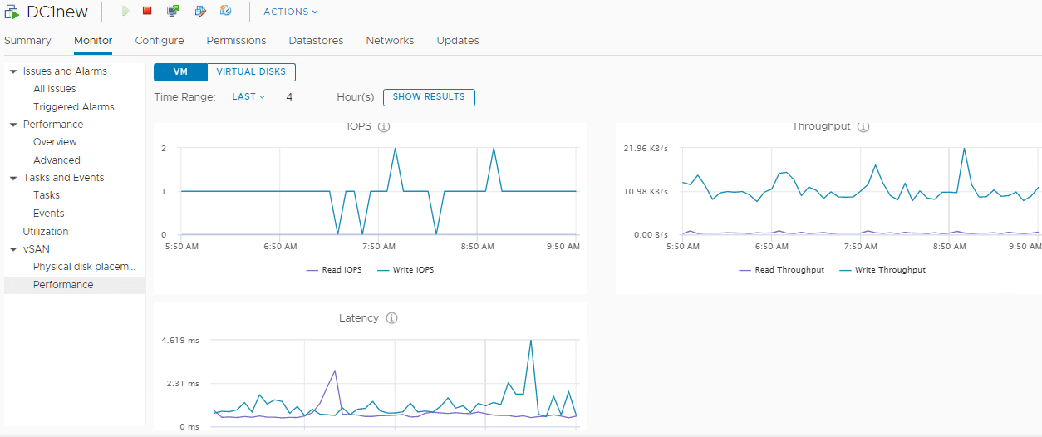Open the Configure tab
The image size is (1042, 437).
pyautogui.click(x=160, y=40)
